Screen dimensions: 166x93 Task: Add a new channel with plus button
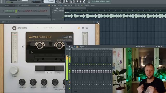coord(10,17)
